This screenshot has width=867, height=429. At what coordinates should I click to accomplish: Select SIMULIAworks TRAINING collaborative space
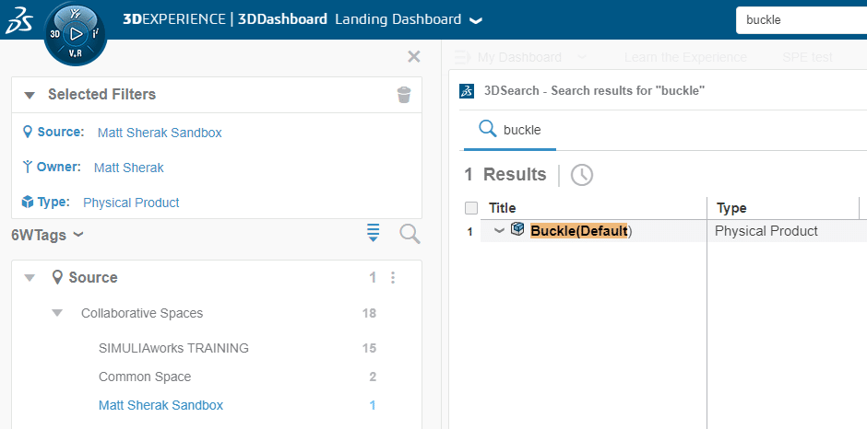coord(173,348)
